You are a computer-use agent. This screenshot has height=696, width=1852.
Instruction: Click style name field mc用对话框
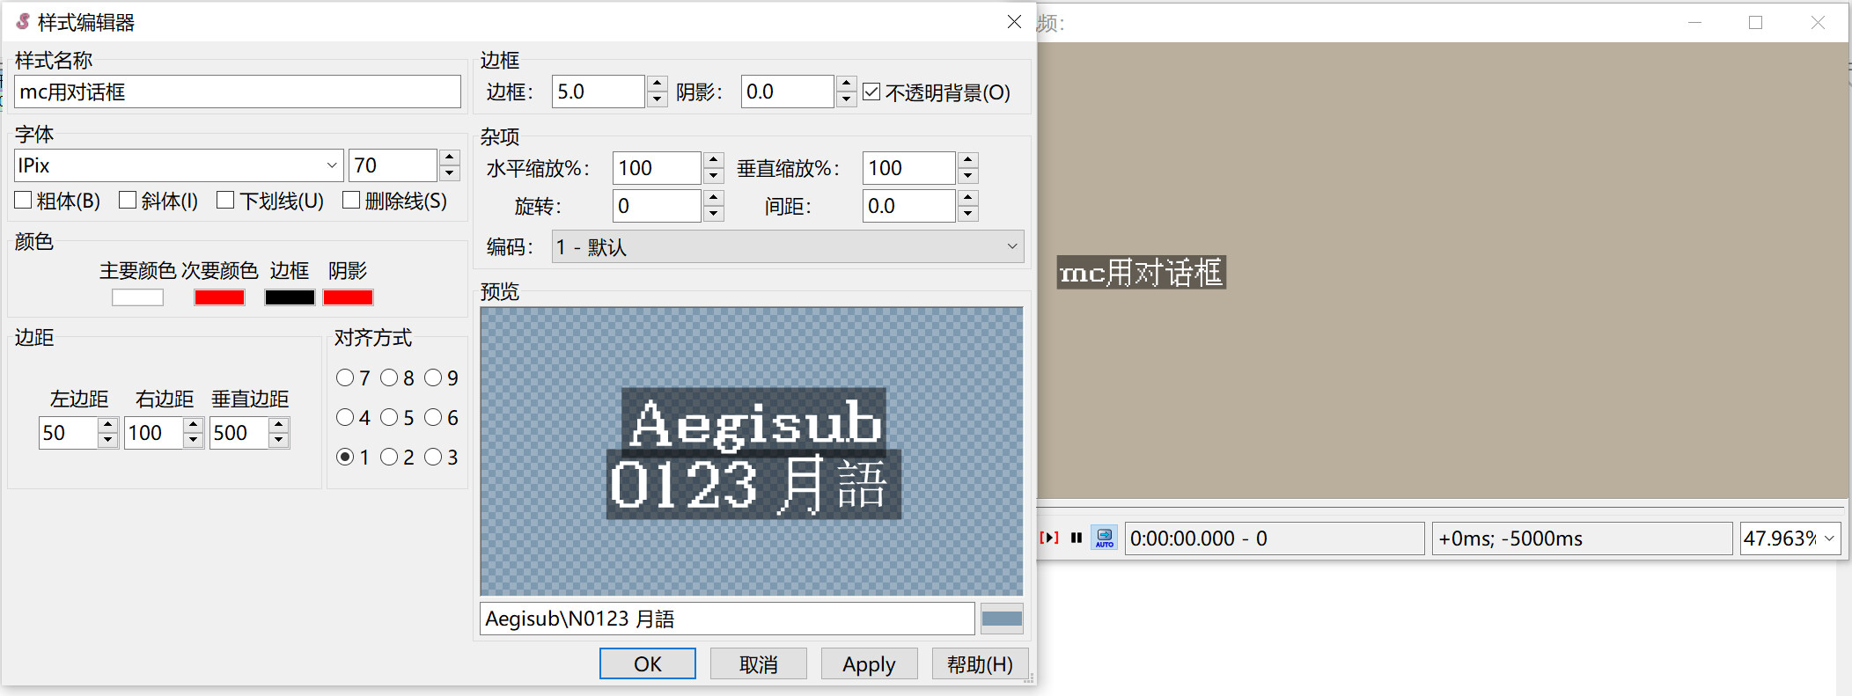click(x=238, y=92)
